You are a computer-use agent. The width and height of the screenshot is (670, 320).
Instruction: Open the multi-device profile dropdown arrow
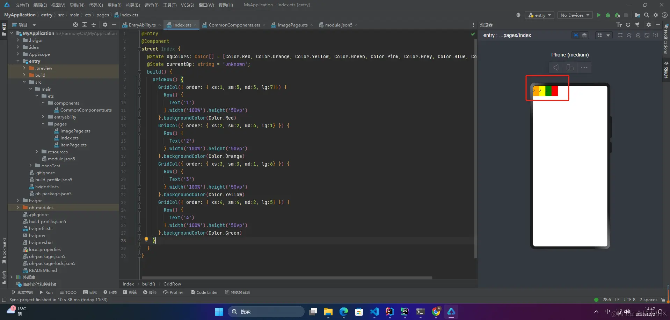(608, 35)
